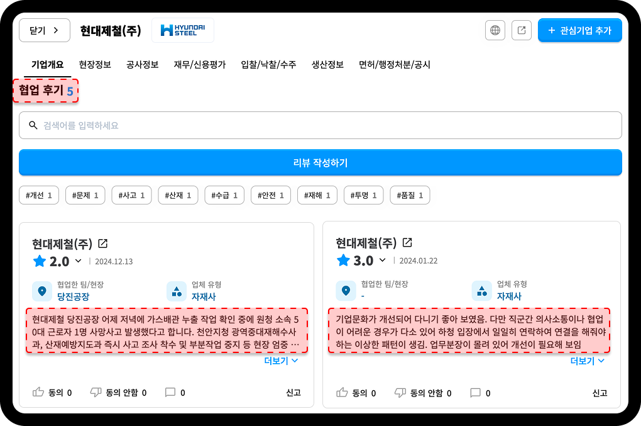Click the globe website icon
The height and width of the screenshot is (426, 641).
pyautogui.click(x=495, y=30)
